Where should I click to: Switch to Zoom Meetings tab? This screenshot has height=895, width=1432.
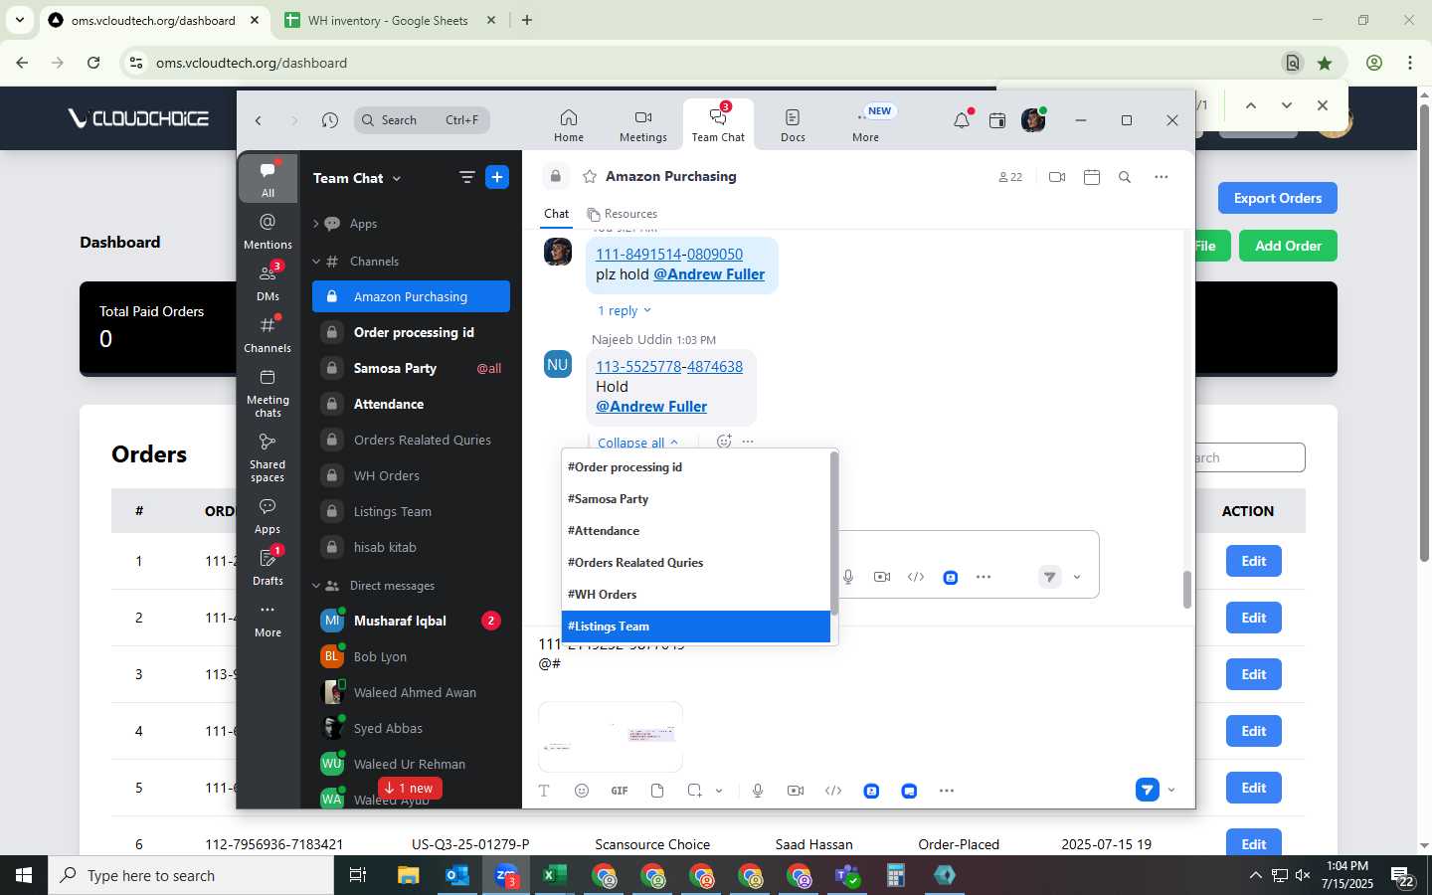[643, 125]
